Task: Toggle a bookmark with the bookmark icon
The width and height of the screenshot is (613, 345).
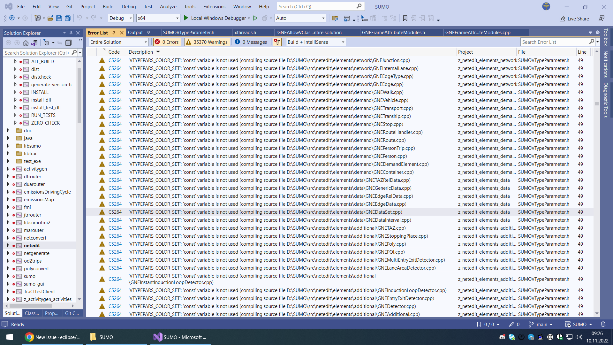Action: (405, 18)
